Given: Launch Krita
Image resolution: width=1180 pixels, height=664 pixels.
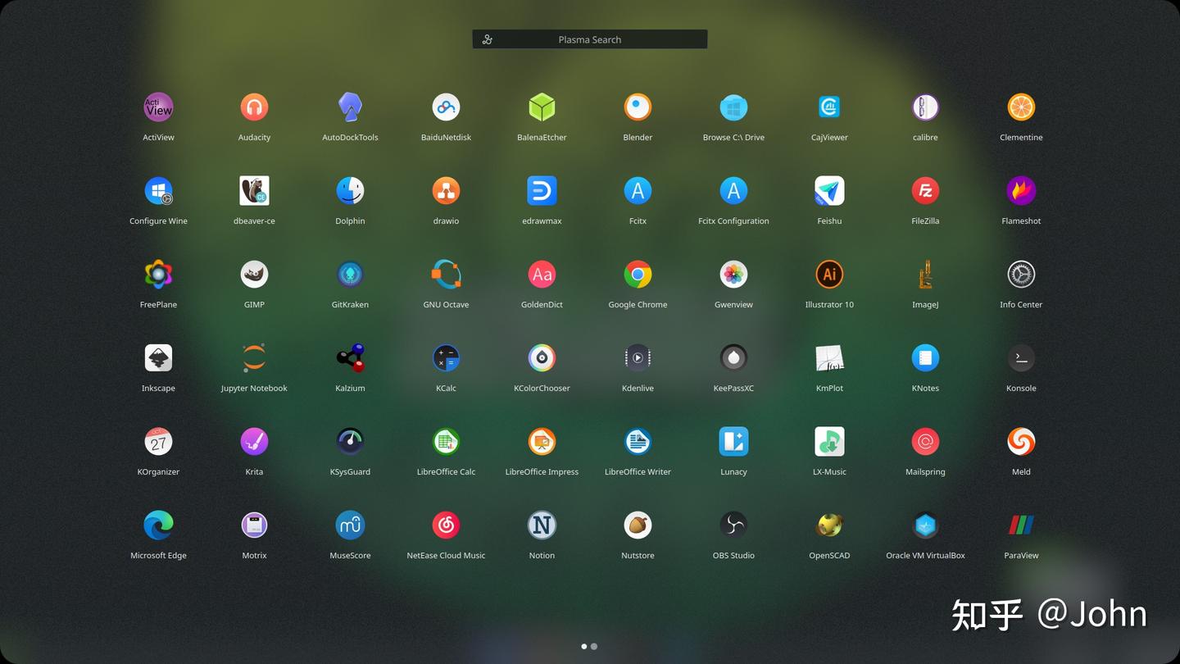Looking at the screenshot, I should click(x=254, y=442).
